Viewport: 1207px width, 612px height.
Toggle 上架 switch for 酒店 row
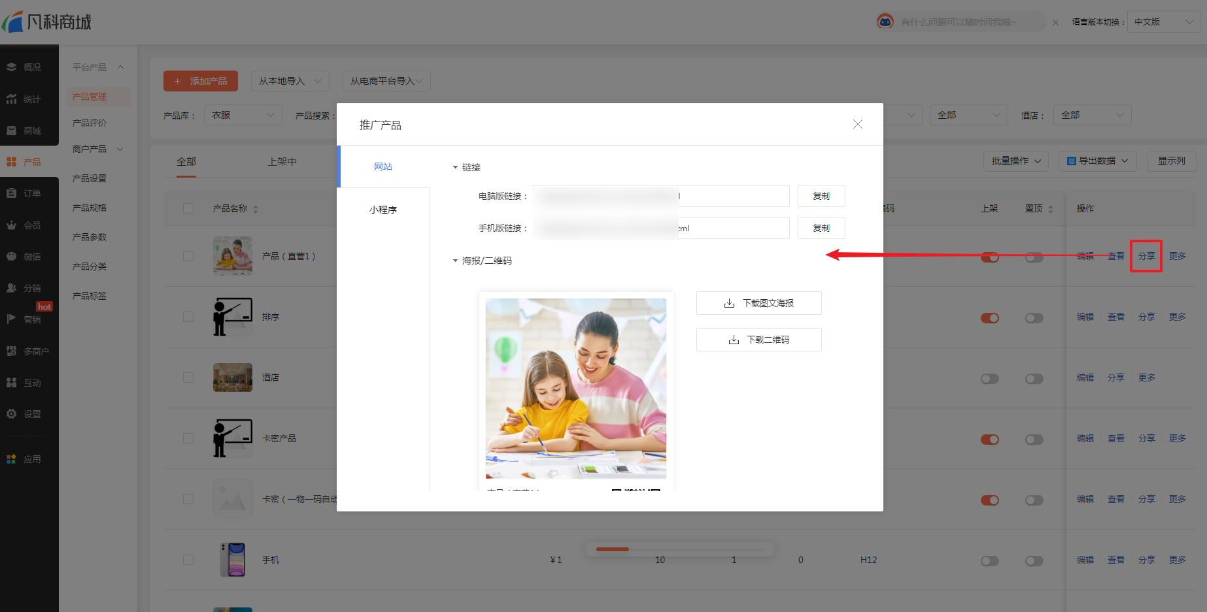tap(990, 379)
